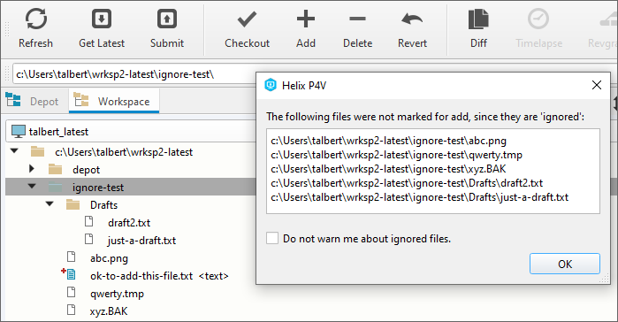
Task: Click the Refresh toolbar icon
Action: 36,19
